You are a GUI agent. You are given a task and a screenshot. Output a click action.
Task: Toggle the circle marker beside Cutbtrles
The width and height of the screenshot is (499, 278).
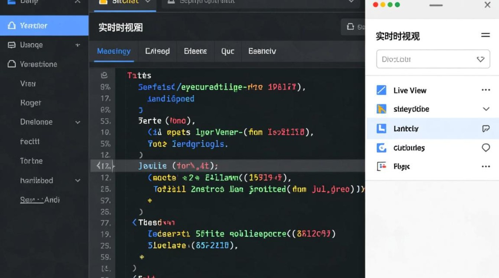486,148
